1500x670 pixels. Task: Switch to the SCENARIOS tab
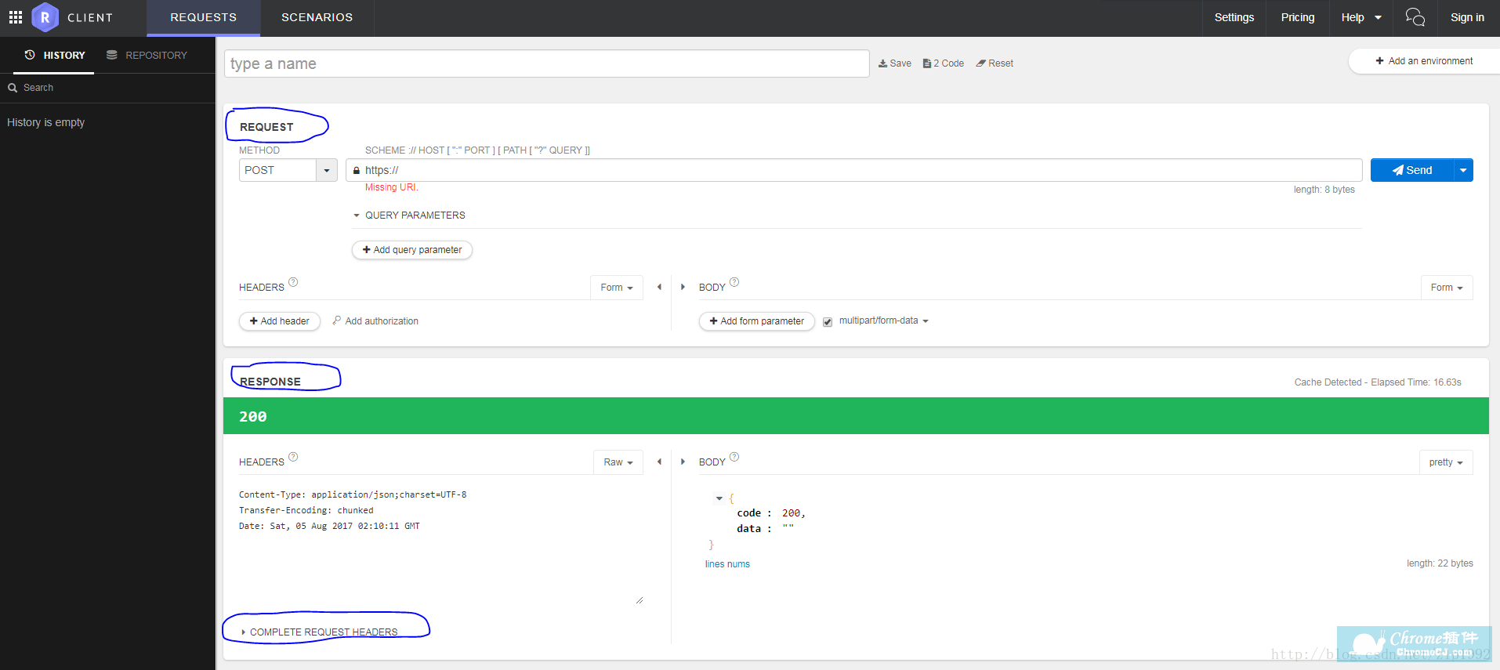tap(317, 17)
